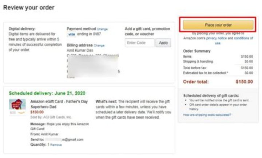262x158 pixels.
Task: Open Amazon's privacy notice link
Action: click(216, 38)
